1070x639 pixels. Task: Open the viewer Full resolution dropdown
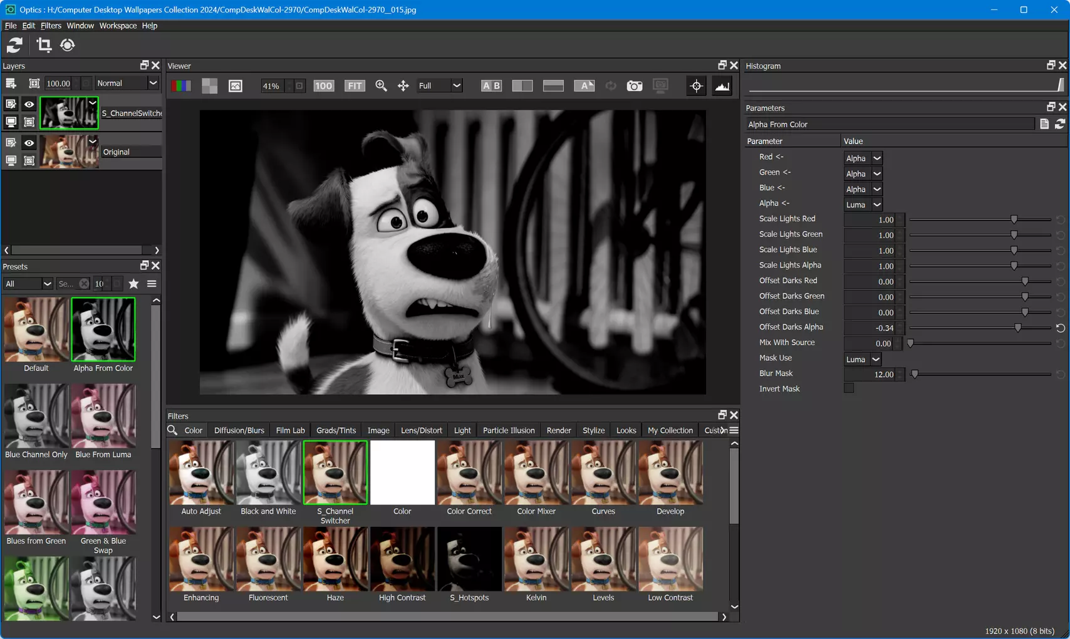coord(439,86)
